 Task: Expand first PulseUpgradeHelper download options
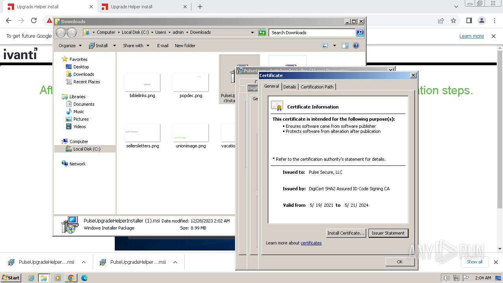tap(84, 262)
